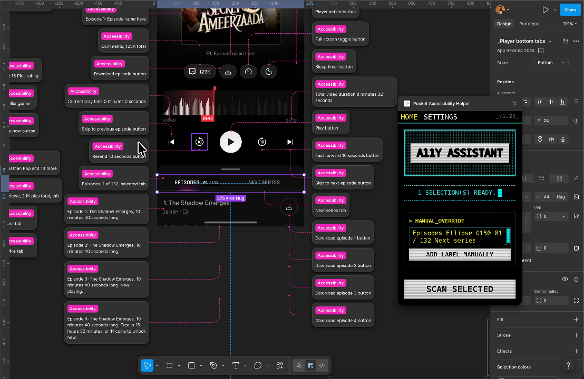Image resolution: width=584 pixels, height=379 pixels.
Task: Edit the height field showing 44 Hug
Action: (x=551, y=197)
